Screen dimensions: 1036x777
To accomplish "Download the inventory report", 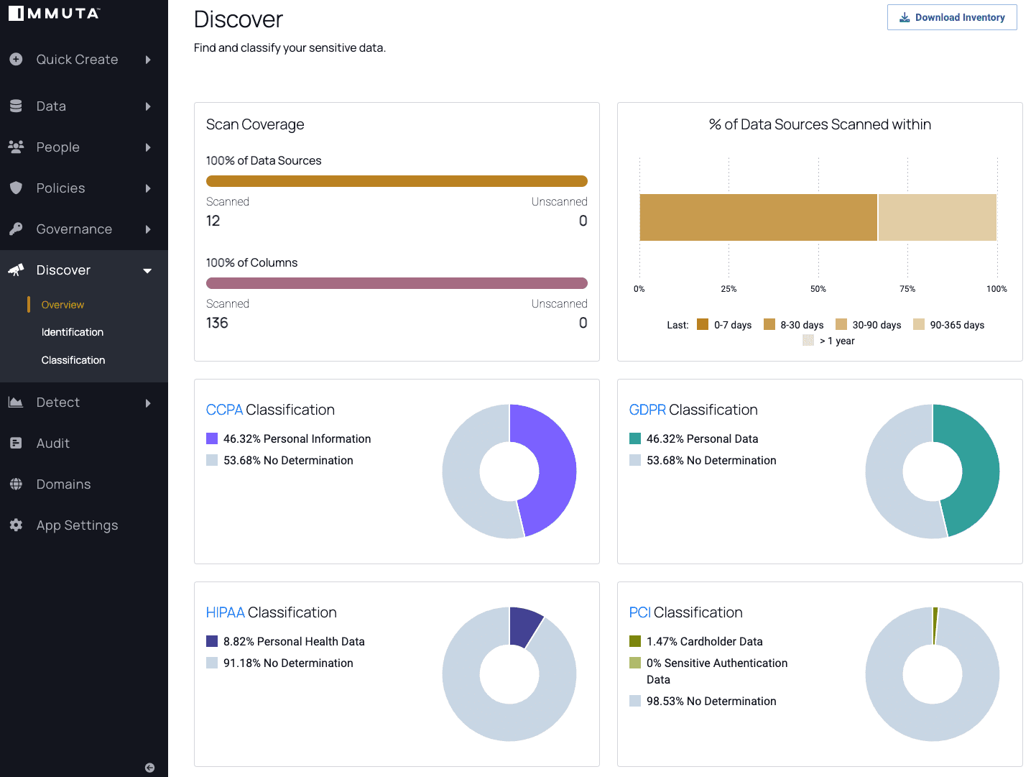I will [952, 17].
